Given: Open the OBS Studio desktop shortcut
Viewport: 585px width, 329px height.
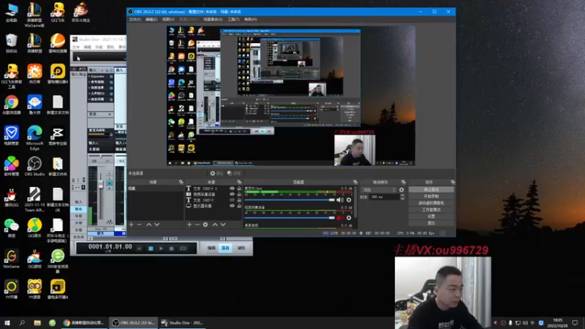Looking at the screenshot, I should click(34, 167).
